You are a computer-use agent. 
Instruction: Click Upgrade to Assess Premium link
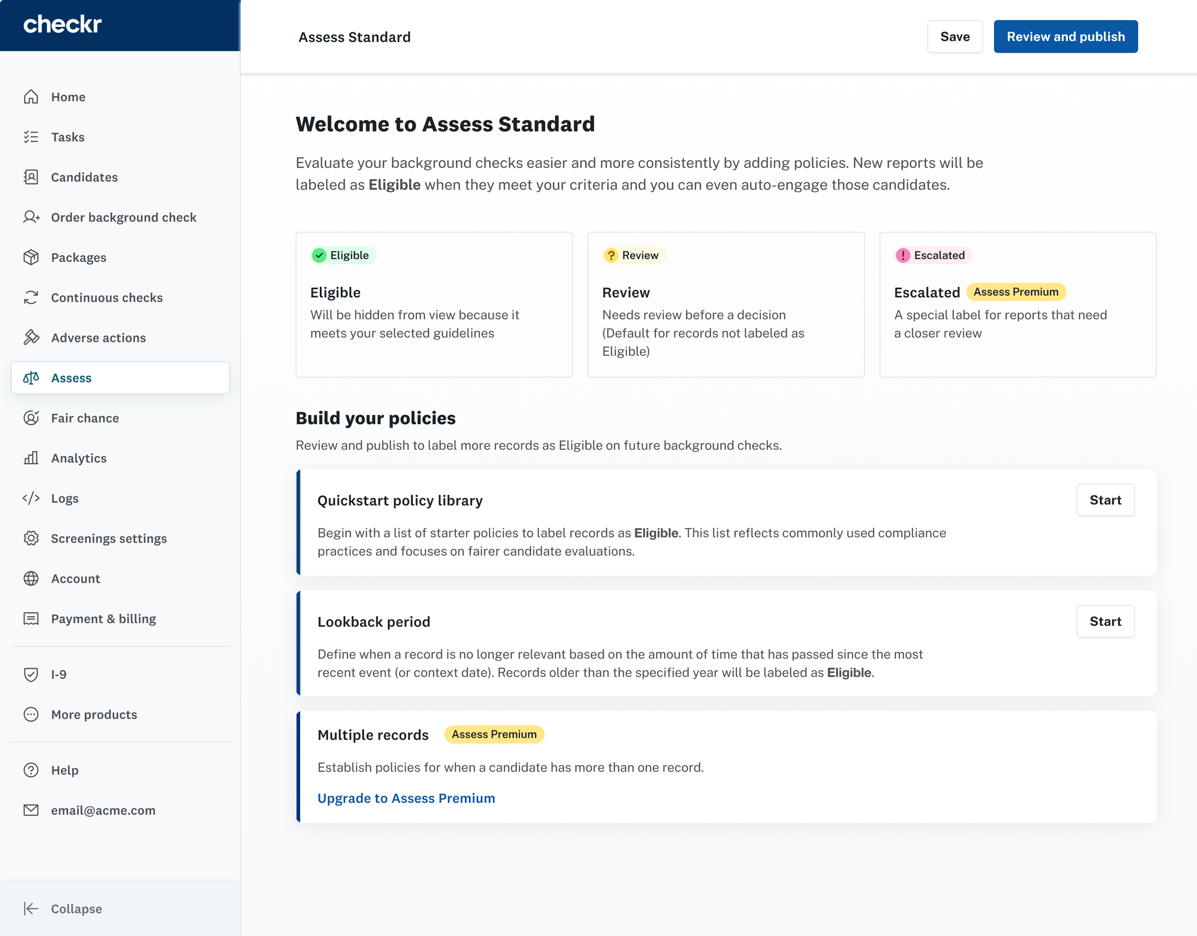click(x=406, y=798)
